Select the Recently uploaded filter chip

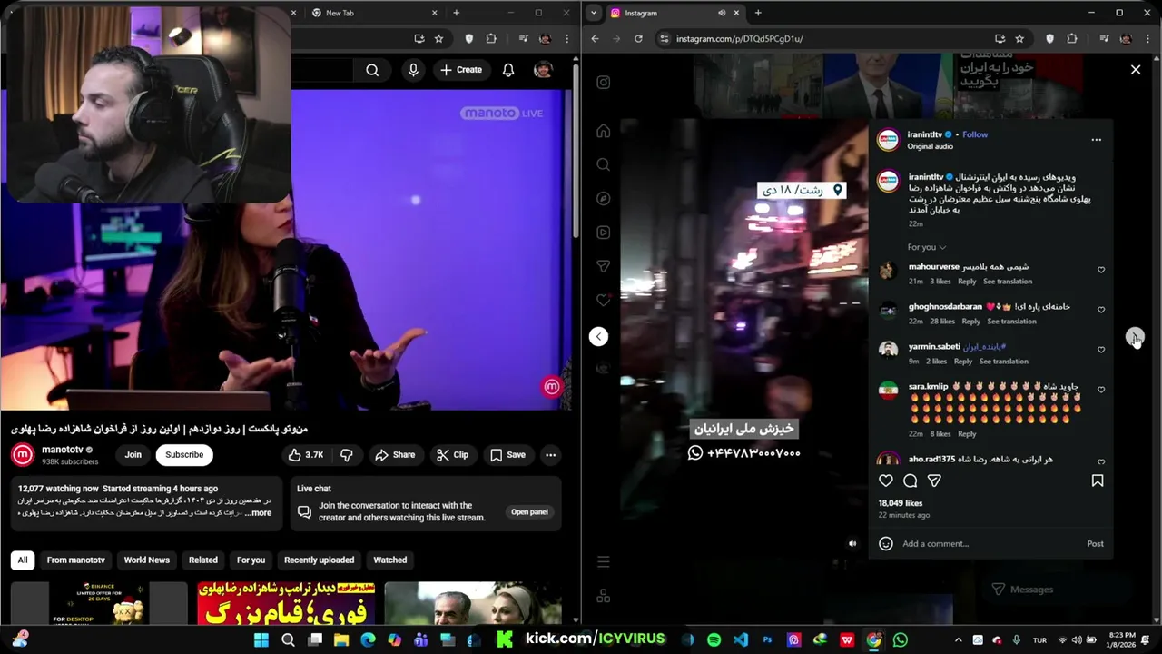coord(319,560)
